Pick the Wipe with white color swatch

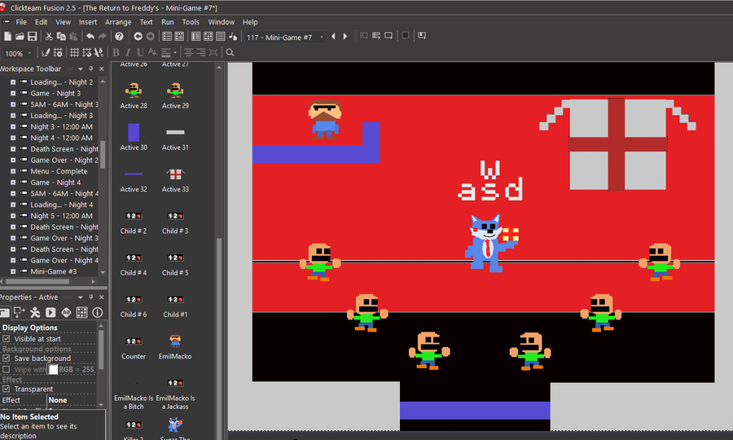tap(53, 369)
